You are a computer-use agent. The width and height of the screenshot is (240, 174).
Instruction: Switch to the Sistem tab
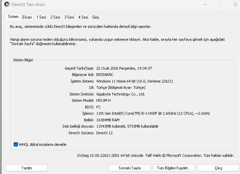tap(13, 17)
